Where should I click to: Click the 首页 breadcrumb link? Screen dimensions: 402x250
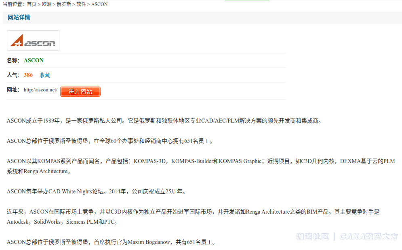(x=32, y=4)
